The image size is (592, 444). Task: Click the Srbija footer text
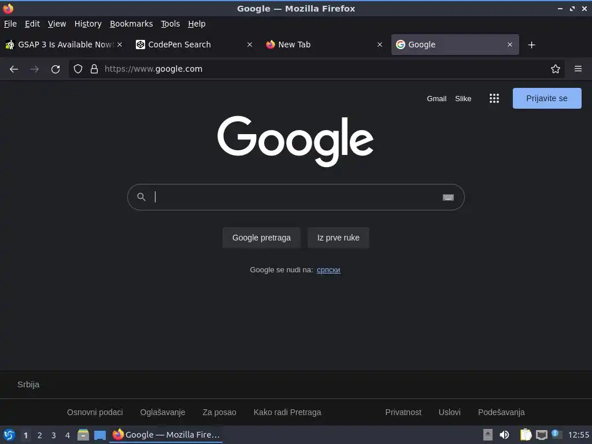coord(28,384)
